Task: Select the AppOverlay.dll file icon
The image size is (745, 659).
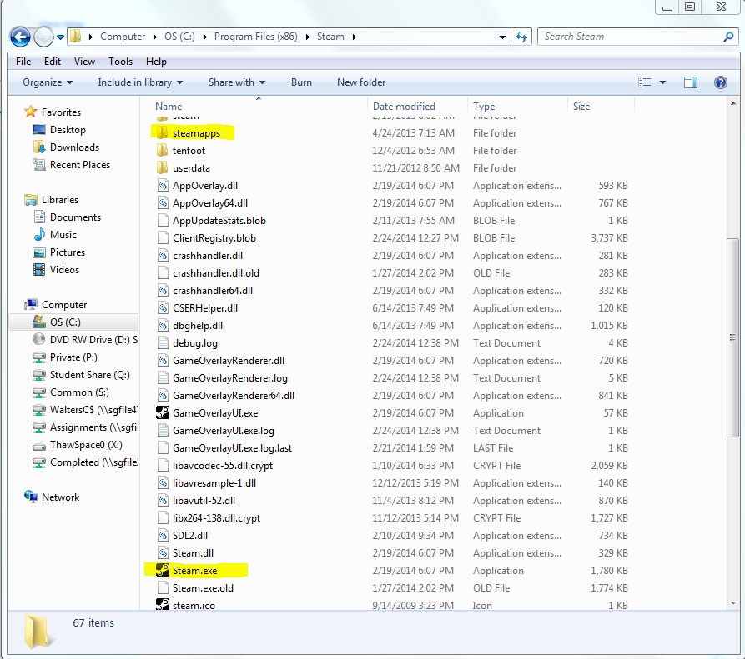Action: pos(163,186)
